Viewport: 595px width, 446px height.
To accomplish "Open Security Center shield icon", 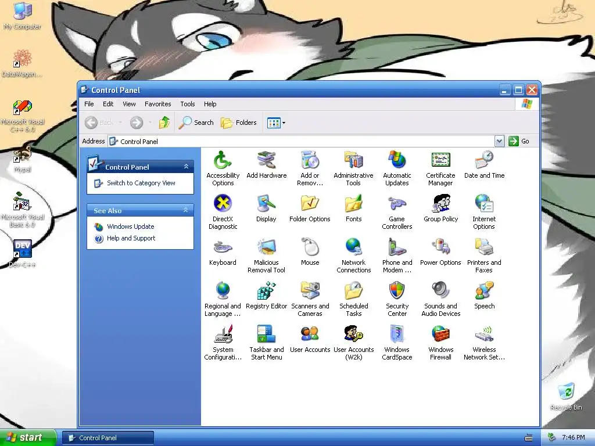I will point(397,291).
